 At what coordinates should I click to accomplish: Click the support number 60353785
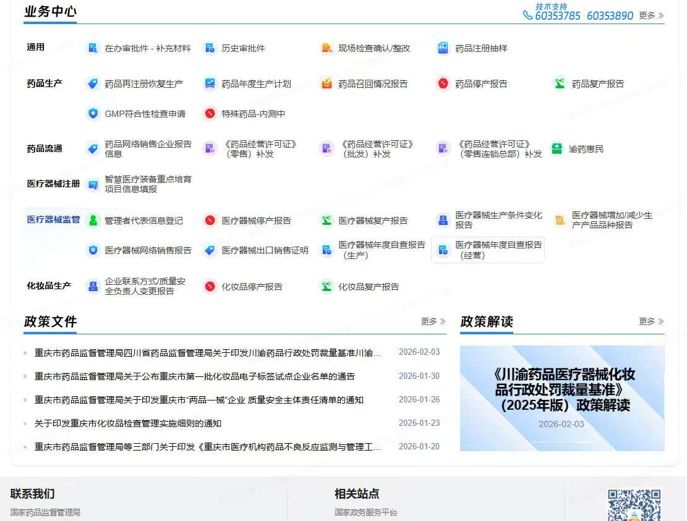pos(557,16)
